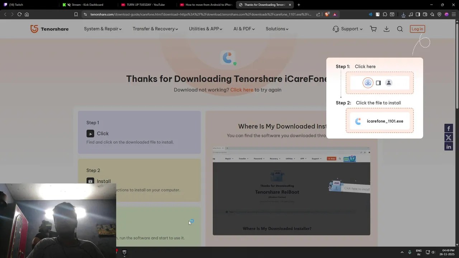
Task: Open the music playlist toolbar icon
Action: (x=411, y=14)
